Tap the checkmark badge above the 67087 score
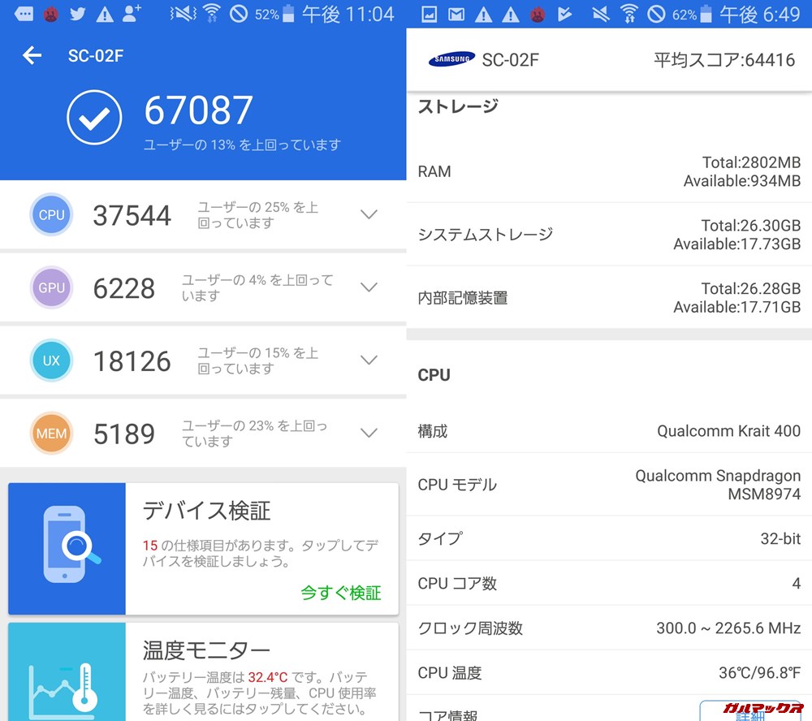The image size is (812, 721). pos(95,116)
